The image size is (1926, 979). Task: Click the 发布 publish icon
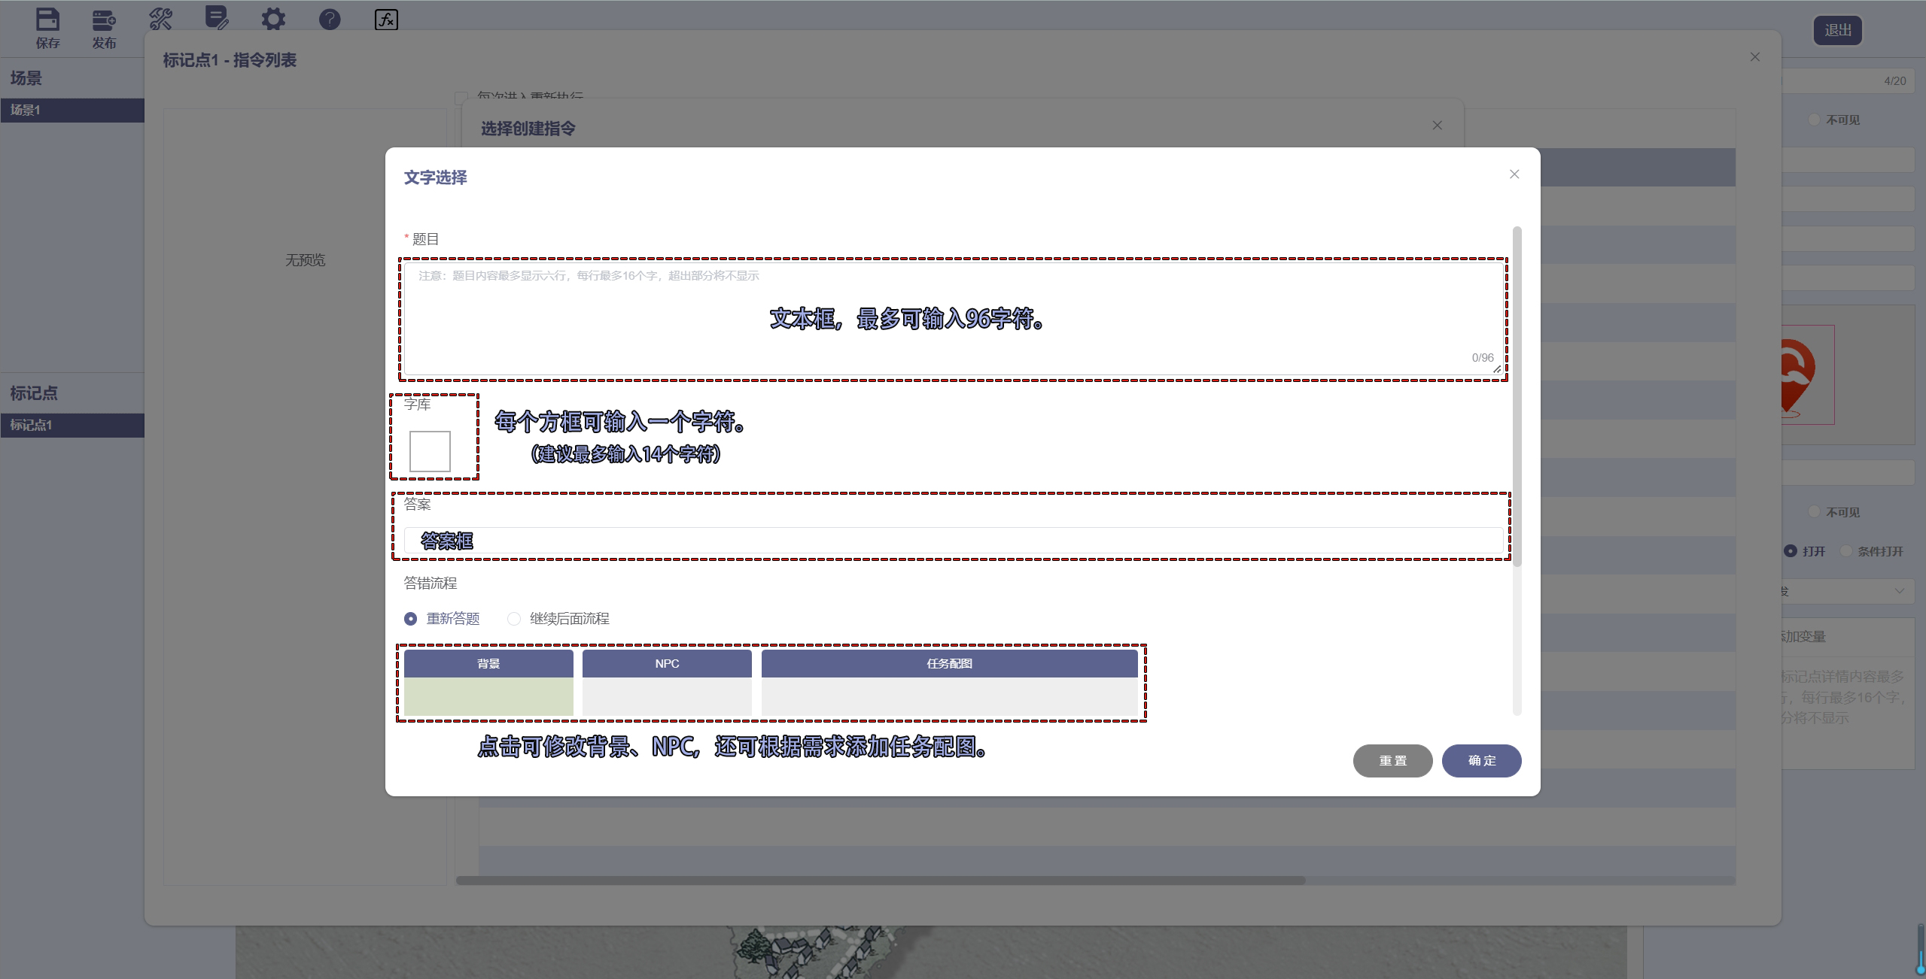(104, 20)
